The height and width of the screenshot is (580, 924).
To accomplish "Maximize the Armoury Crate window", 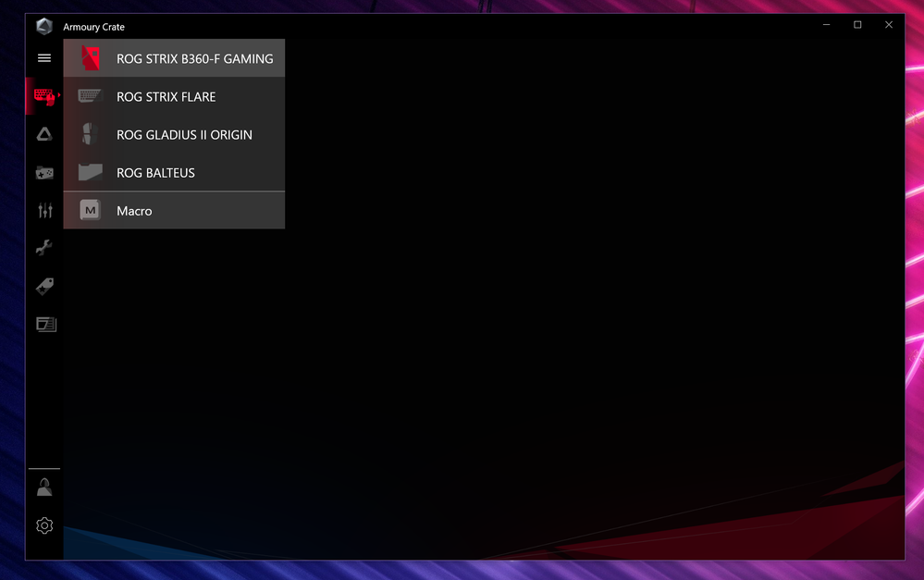I will (857, 25).
